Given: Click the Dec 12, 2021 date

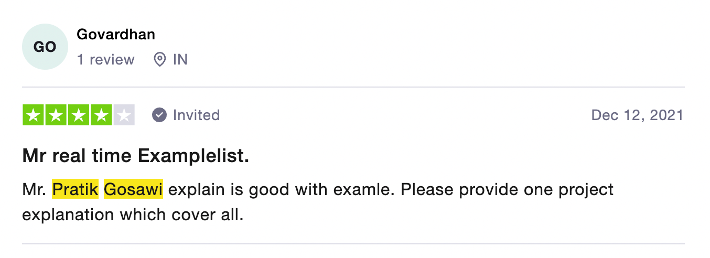Looking at the screenshot, I should (637, 115).
